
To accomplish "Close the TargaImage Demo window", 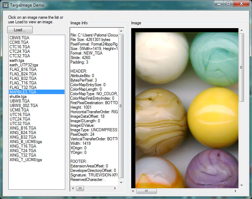I will 241,4.
